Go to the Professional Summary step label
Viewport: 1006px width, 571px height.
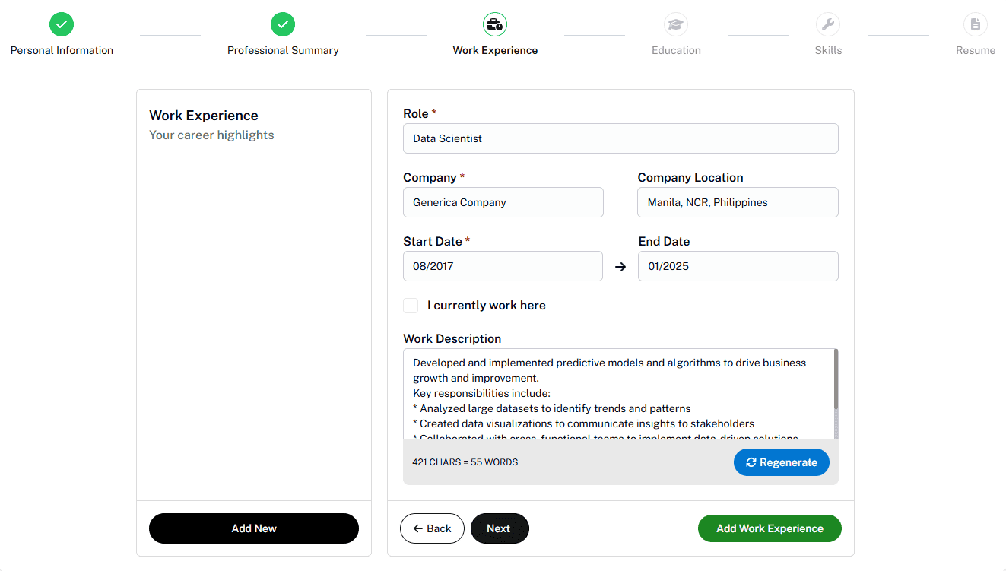283,50
